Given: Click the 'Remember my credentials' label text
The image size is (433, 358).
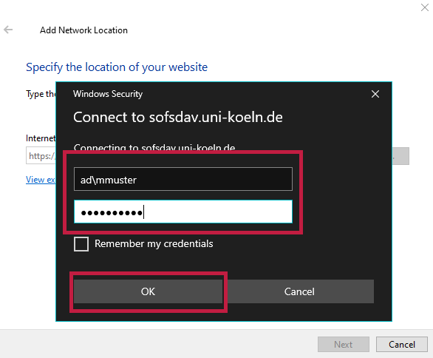Looking at the screenshot, I should 154,244.
